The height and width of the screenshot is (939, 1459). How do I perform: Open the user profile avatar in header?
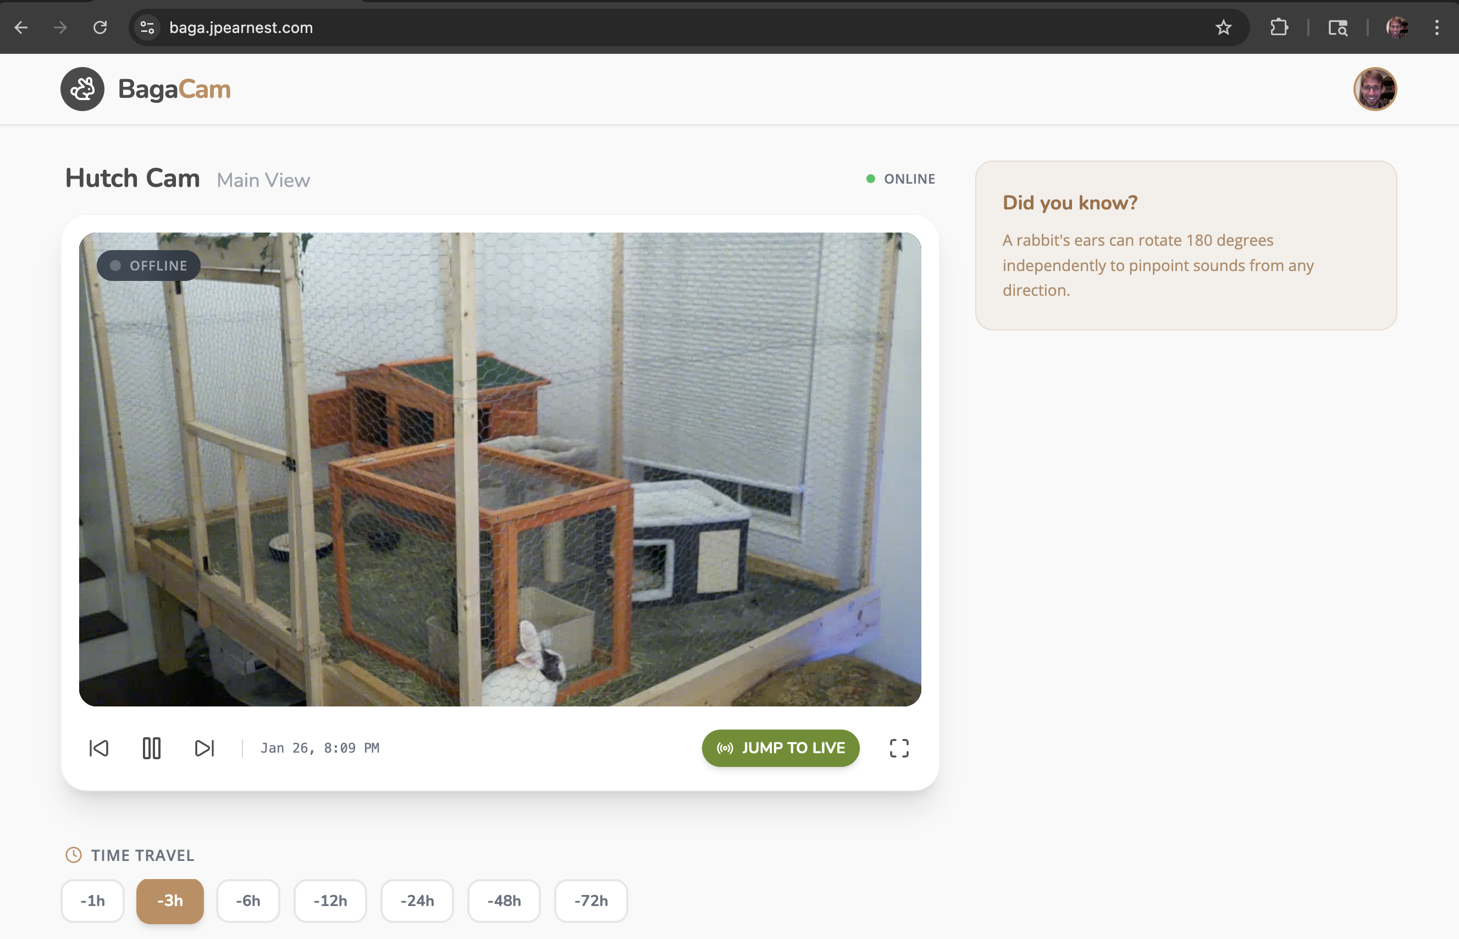pyautogui.click(x=1374, y=89)
